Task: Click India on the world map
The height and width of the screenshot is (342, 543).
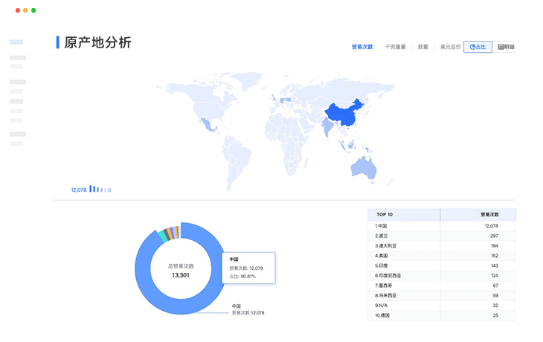Action: click(327, 128)
